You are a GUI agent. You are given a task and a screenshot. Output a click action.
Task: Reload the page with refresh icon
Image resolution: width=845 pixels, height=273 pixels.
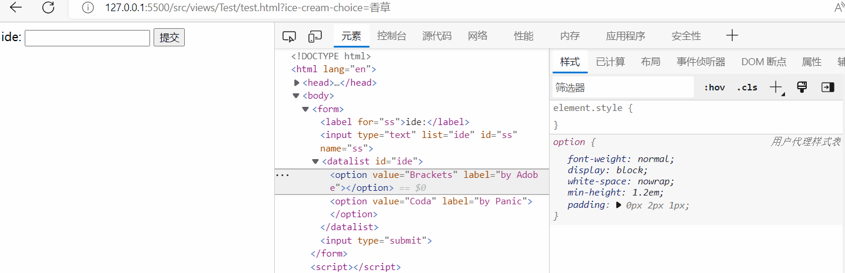(49, 8)
